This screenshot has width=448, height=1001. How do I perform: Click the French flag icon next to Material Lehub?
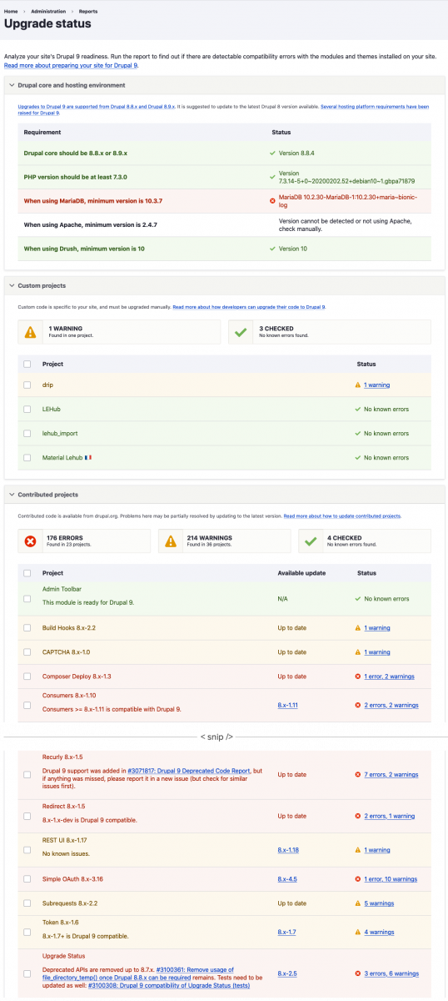[88, 457]
